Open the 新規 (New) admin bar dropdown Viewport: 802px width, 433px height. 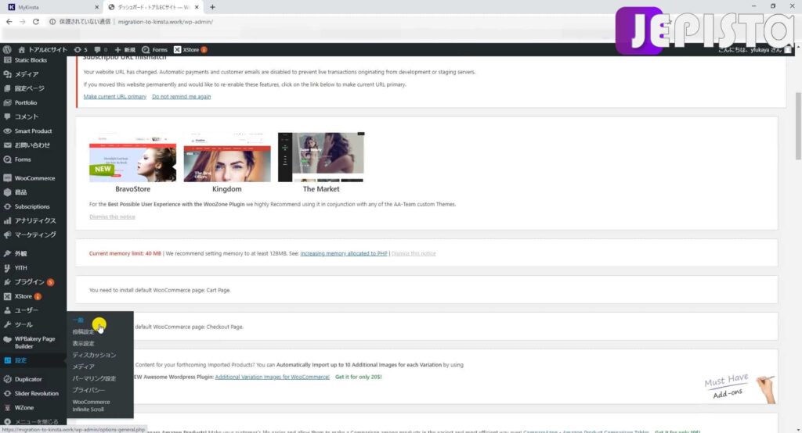(x=125, y=49)
